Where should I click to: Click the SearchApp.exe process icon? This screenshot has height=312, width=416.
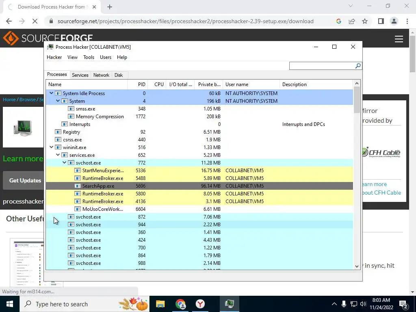[x=78, y=186]
